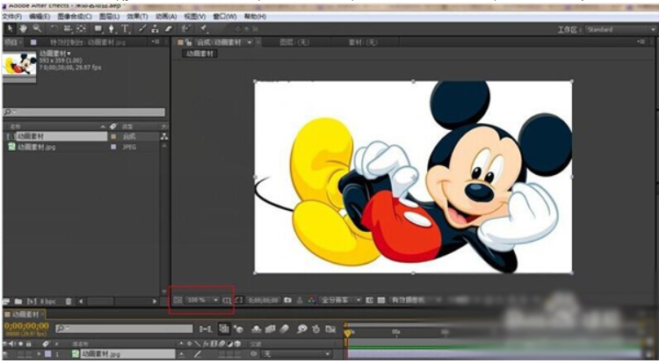Screen dimensions: 659x363
Task: Toggle motion blur enable switch in timeline
Action: [x=284, y=329]
